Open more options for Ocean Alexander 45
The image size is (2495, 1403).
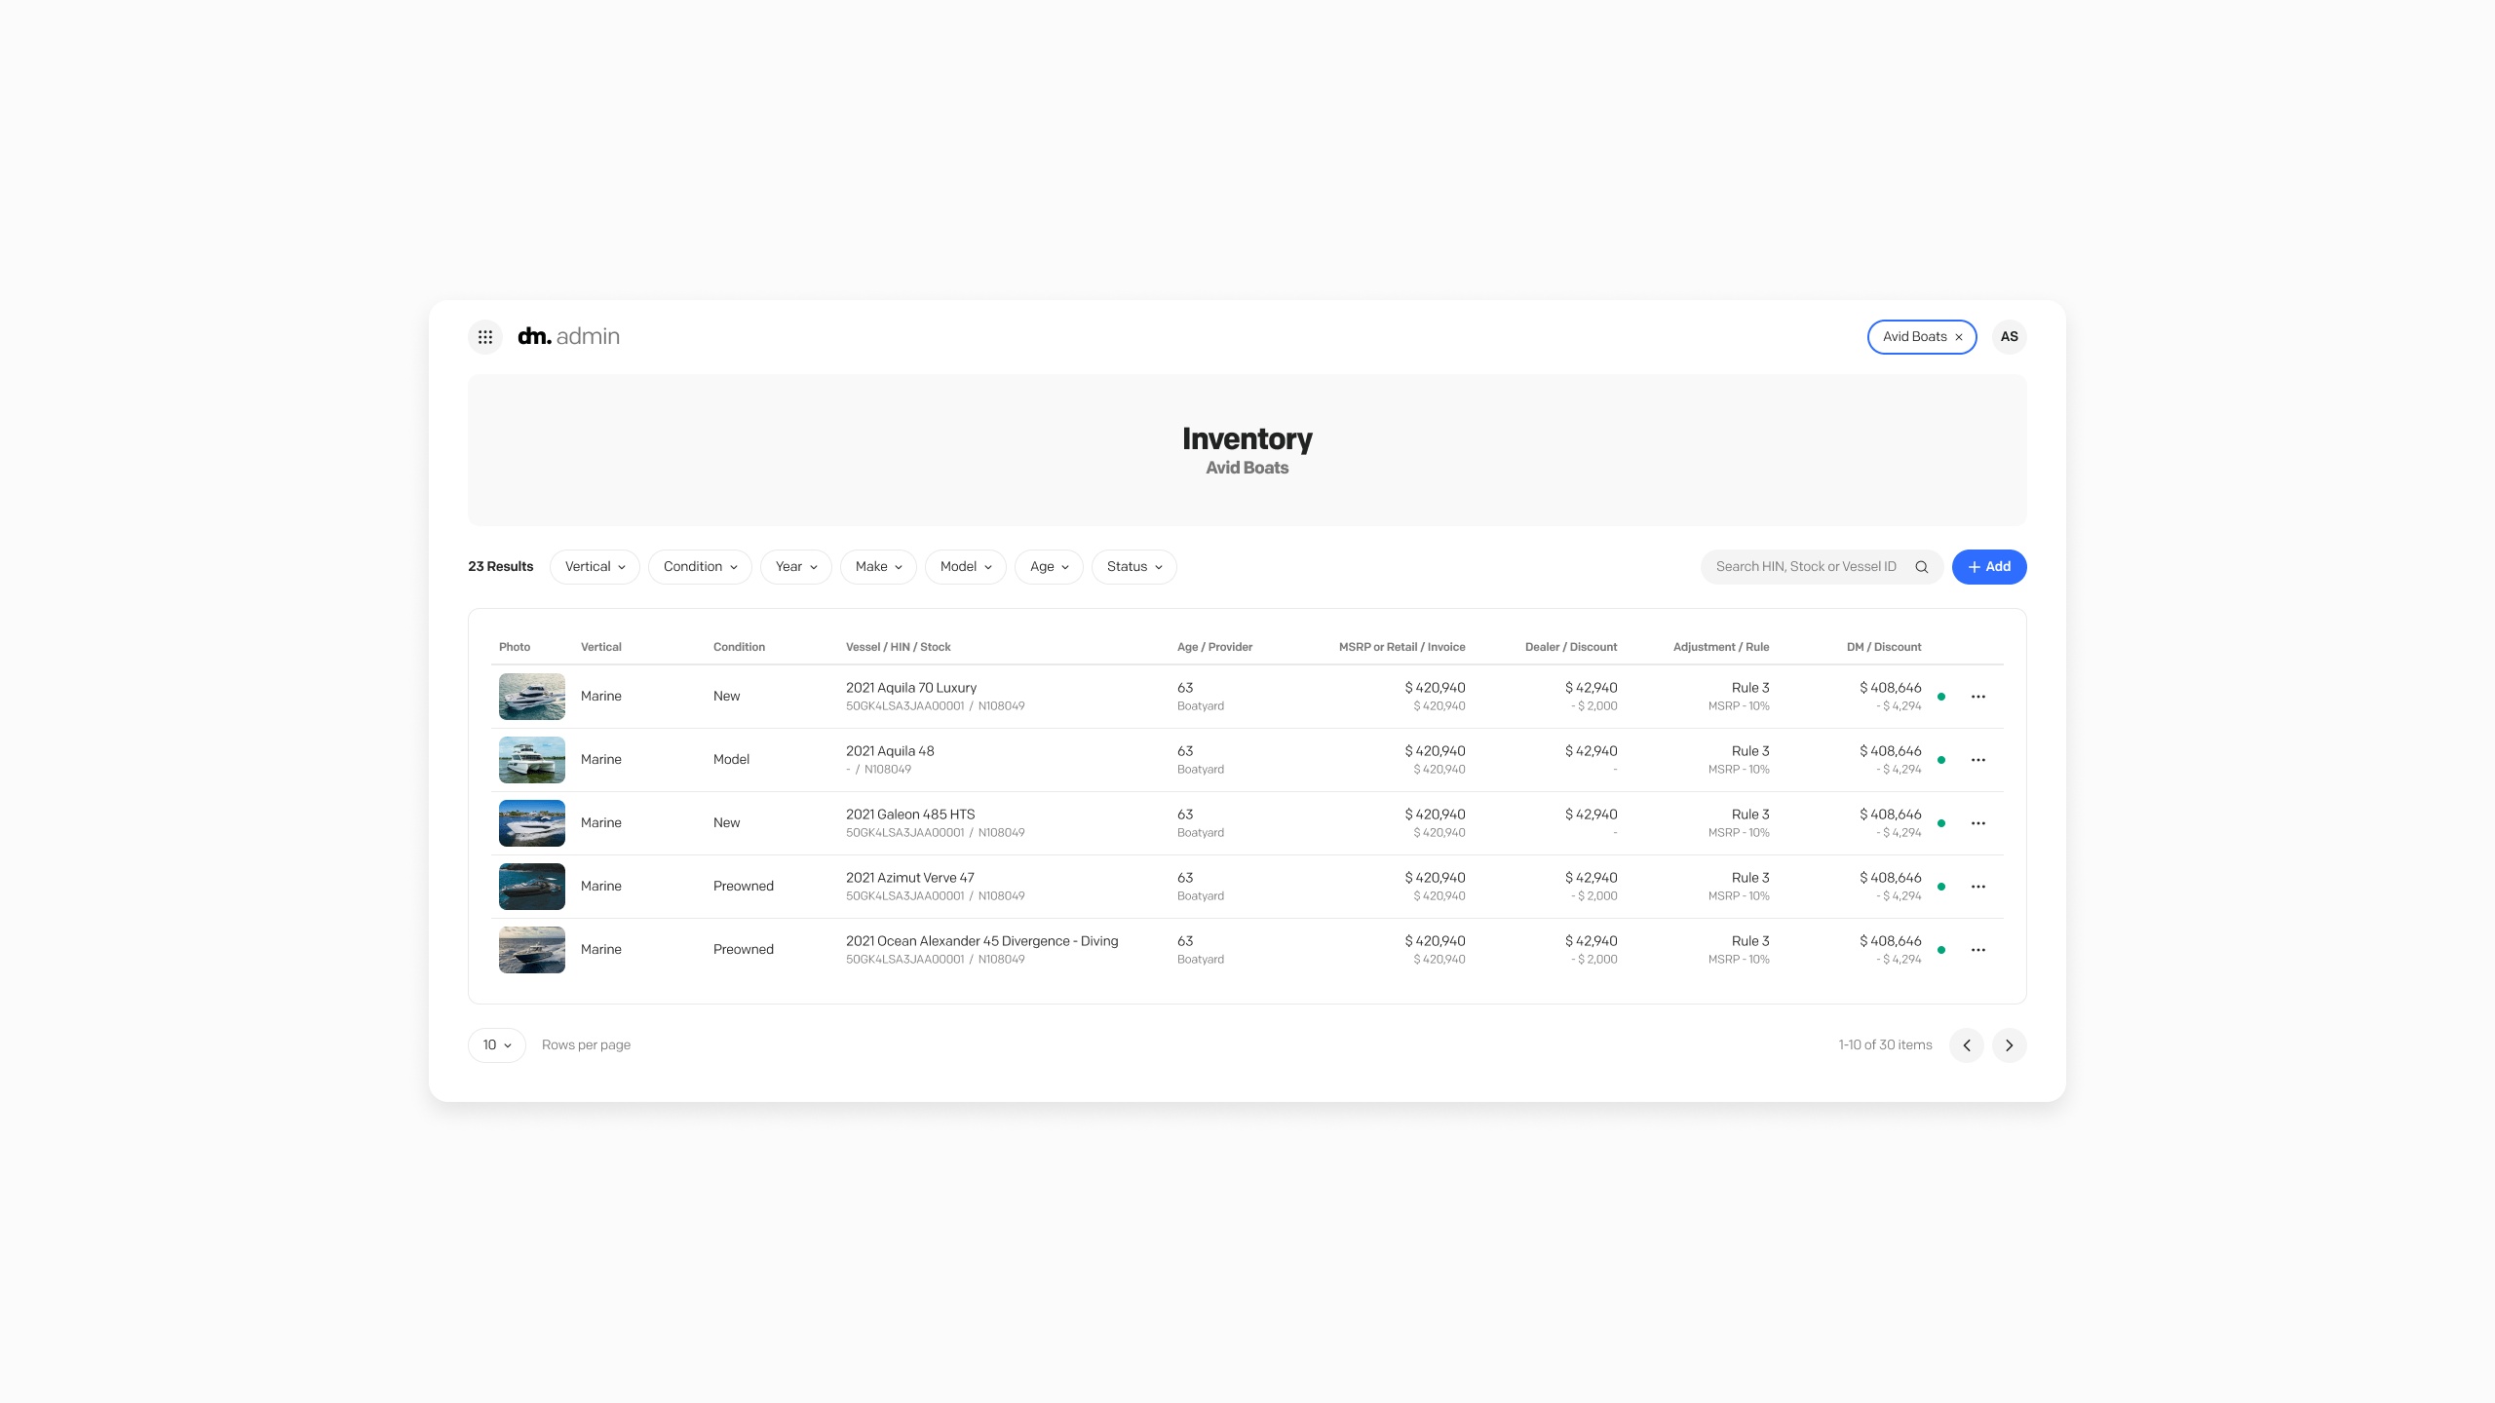pyautogui.click(x=1977, y=950)
